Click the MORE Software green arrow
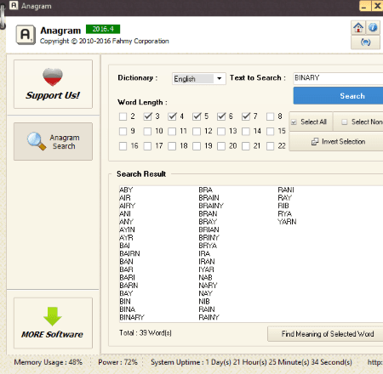 (53, 316)
